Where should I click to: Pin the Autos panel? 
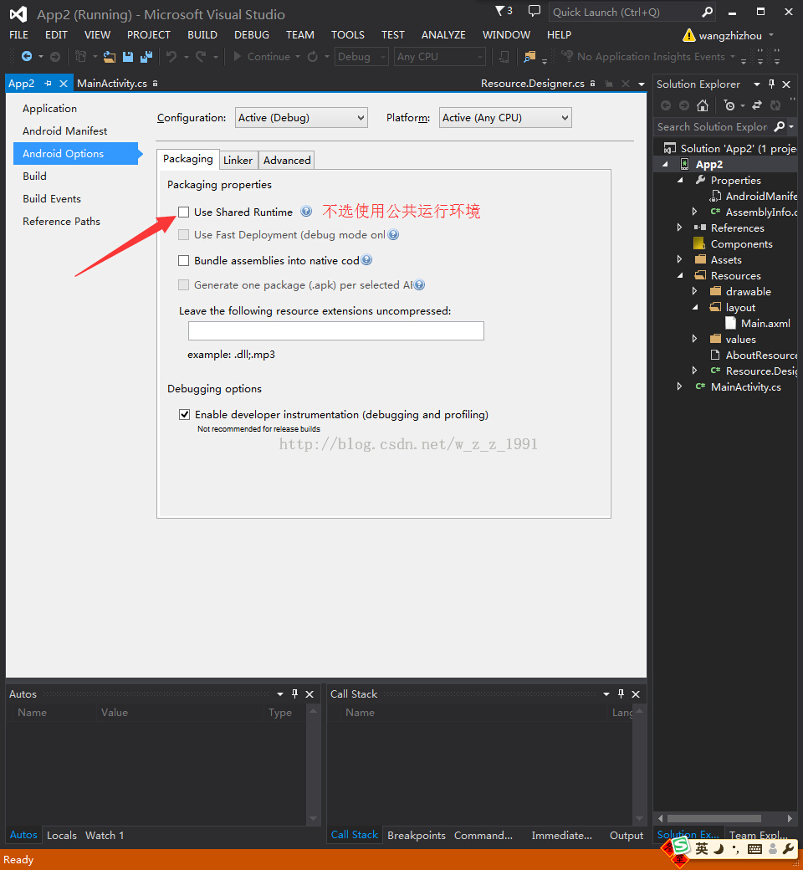[x=294, y=693]
